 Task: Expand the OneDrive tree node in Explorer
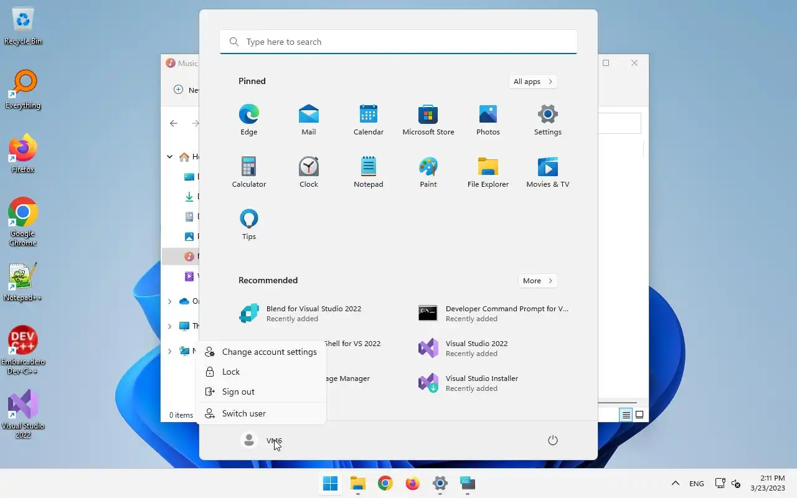click(x=169, y=301)
